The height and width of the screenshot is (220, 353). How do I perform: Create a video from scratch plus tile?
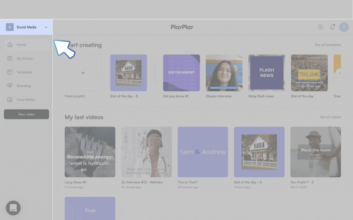pyautogui.click(x=83, y=73)
